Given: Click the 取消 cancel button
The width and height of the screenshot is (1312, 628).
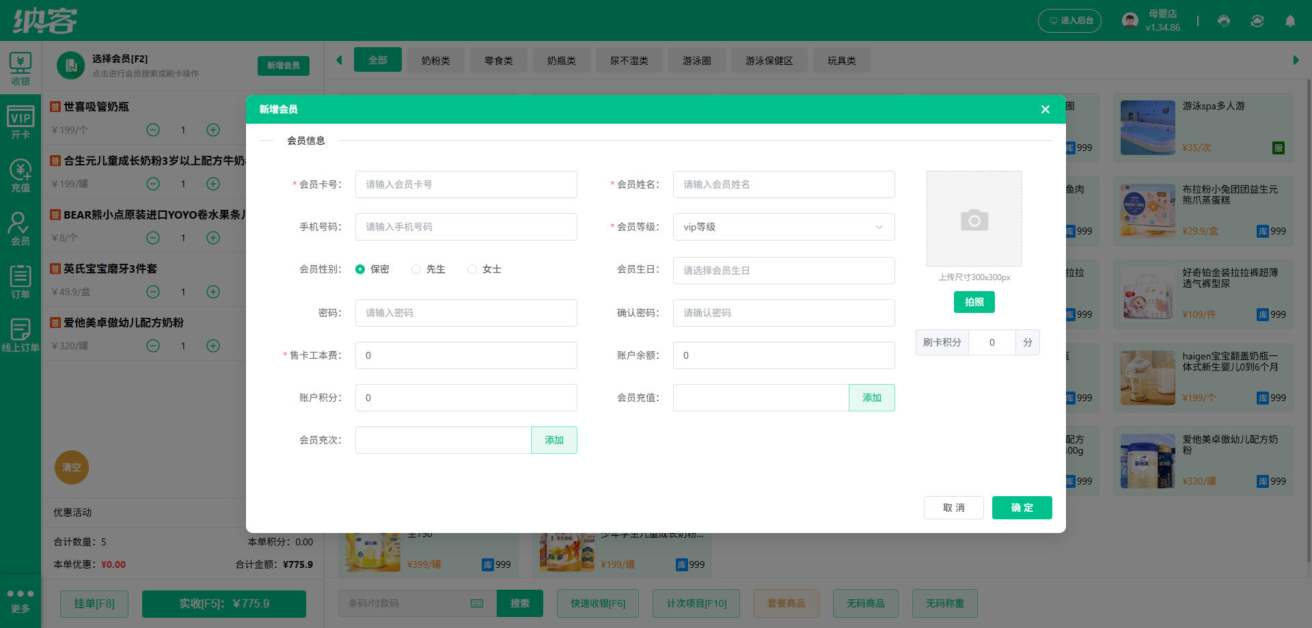Looking at the screenshot, I should click(x=954, y=508).
